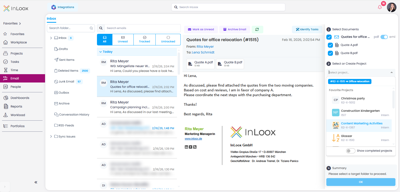The height and width of the screenshot is (192, 400).
Task: Open the Deleted Items folder
Action: 66,71
